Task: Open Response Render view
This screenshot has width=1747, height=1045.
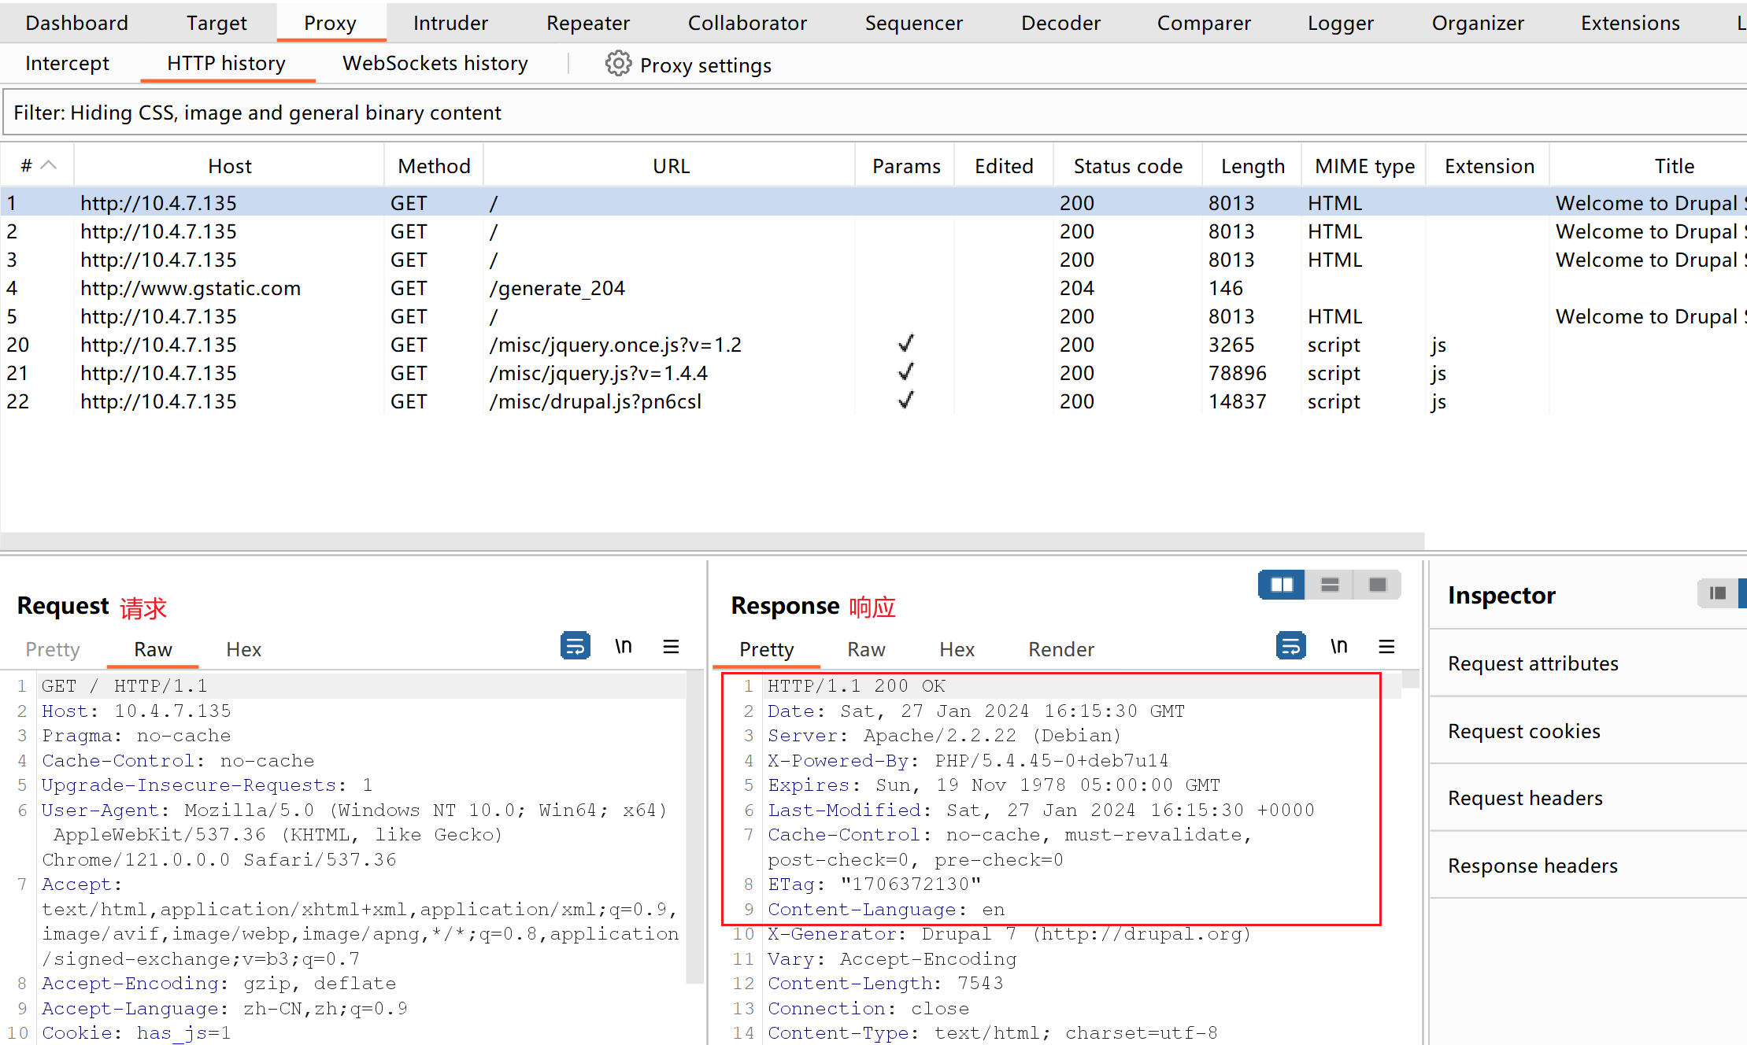Action: [1060, 649]
